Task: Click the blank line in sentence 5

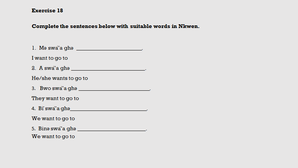Action: point(112,129)
